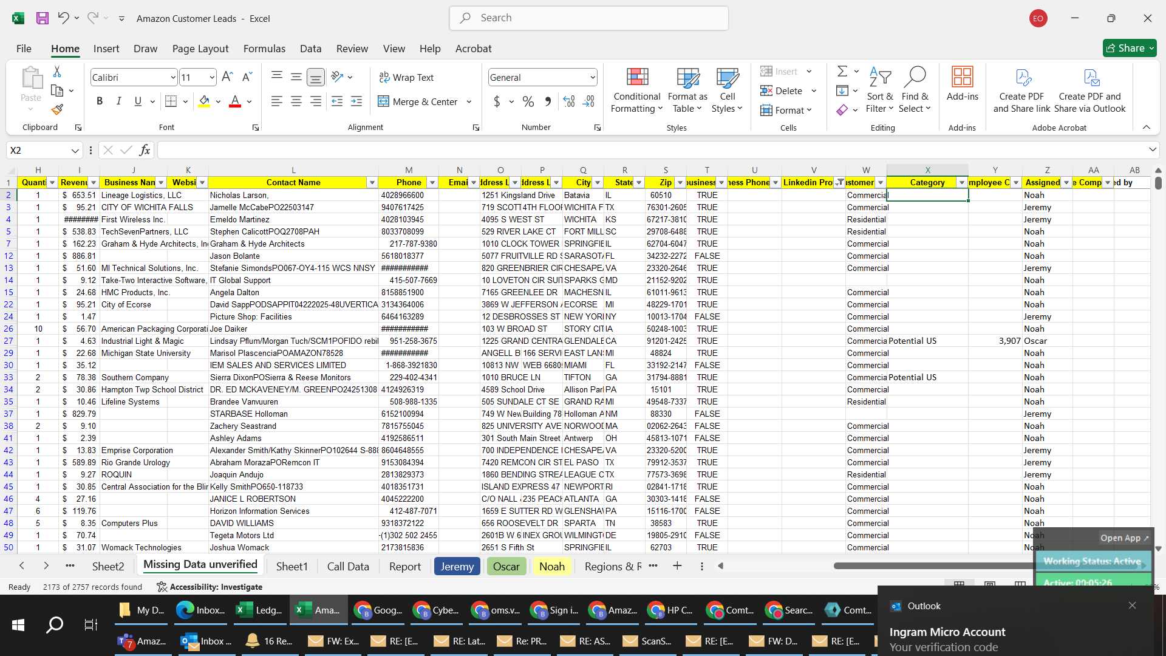Open the font name Calibri dropdown
1166x656 pixels.
[x=172, y=77]
